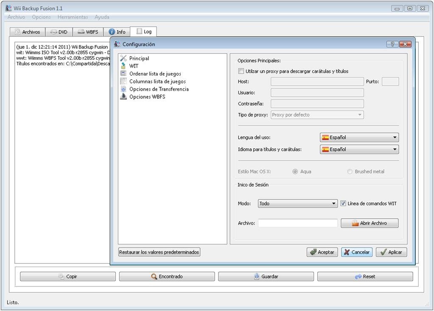Select the Brushed metal radio button
The height and width of the screenshot is (311, 434).
click(x=350, y=172)
